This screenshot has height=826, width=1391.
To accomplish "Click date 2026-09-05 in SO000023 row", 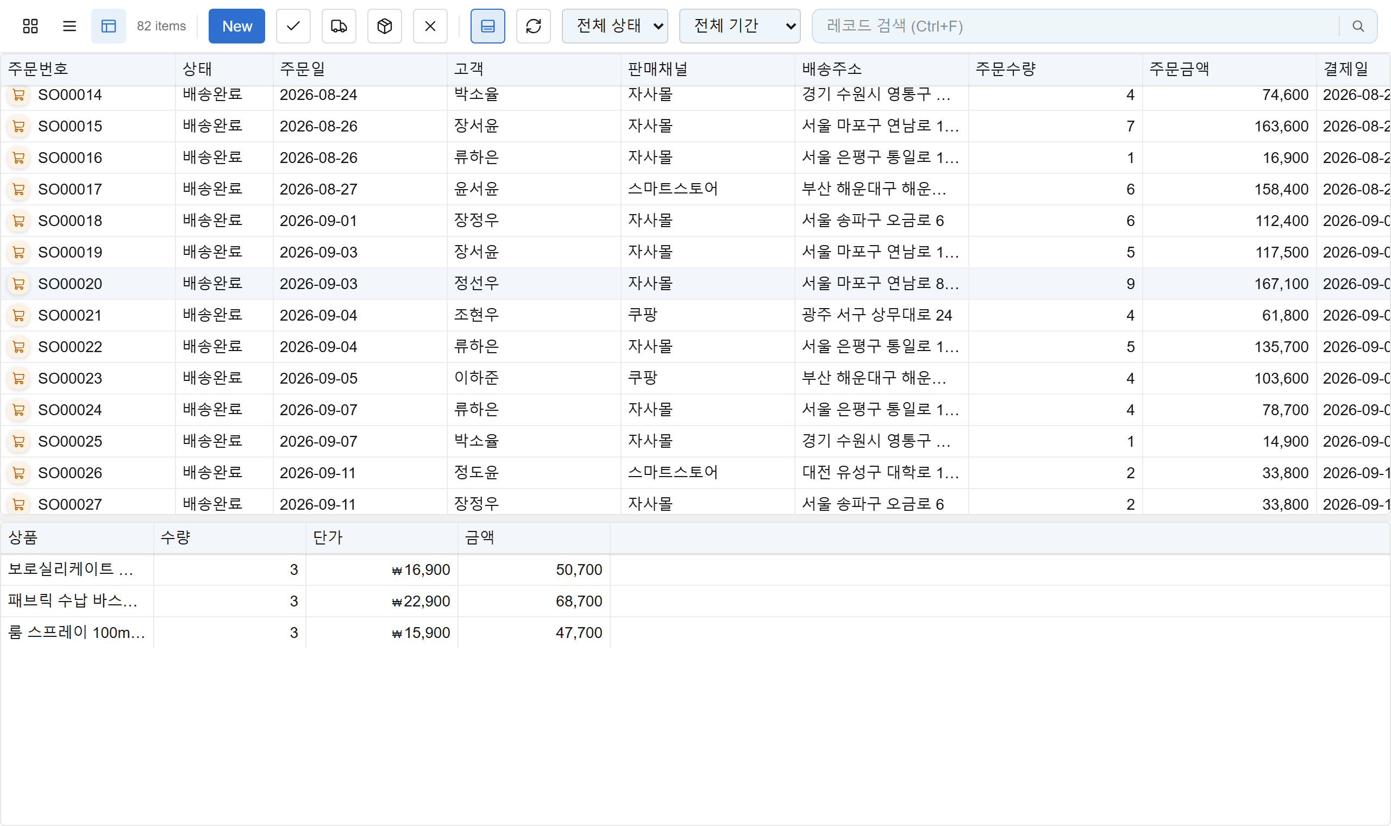I will 318,378.
